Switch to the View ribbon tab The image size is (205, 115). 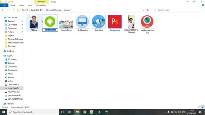point(30,5)
